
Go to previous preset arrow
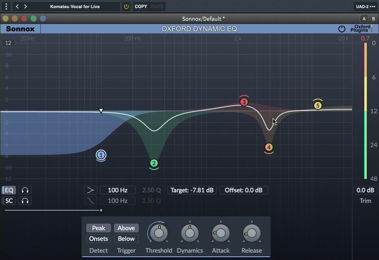click(17, 7)
